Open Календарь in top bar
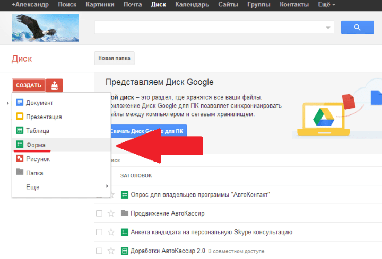The width and height of the screenshot is (382, 259). pyautogui.click(x=192, y=5)
